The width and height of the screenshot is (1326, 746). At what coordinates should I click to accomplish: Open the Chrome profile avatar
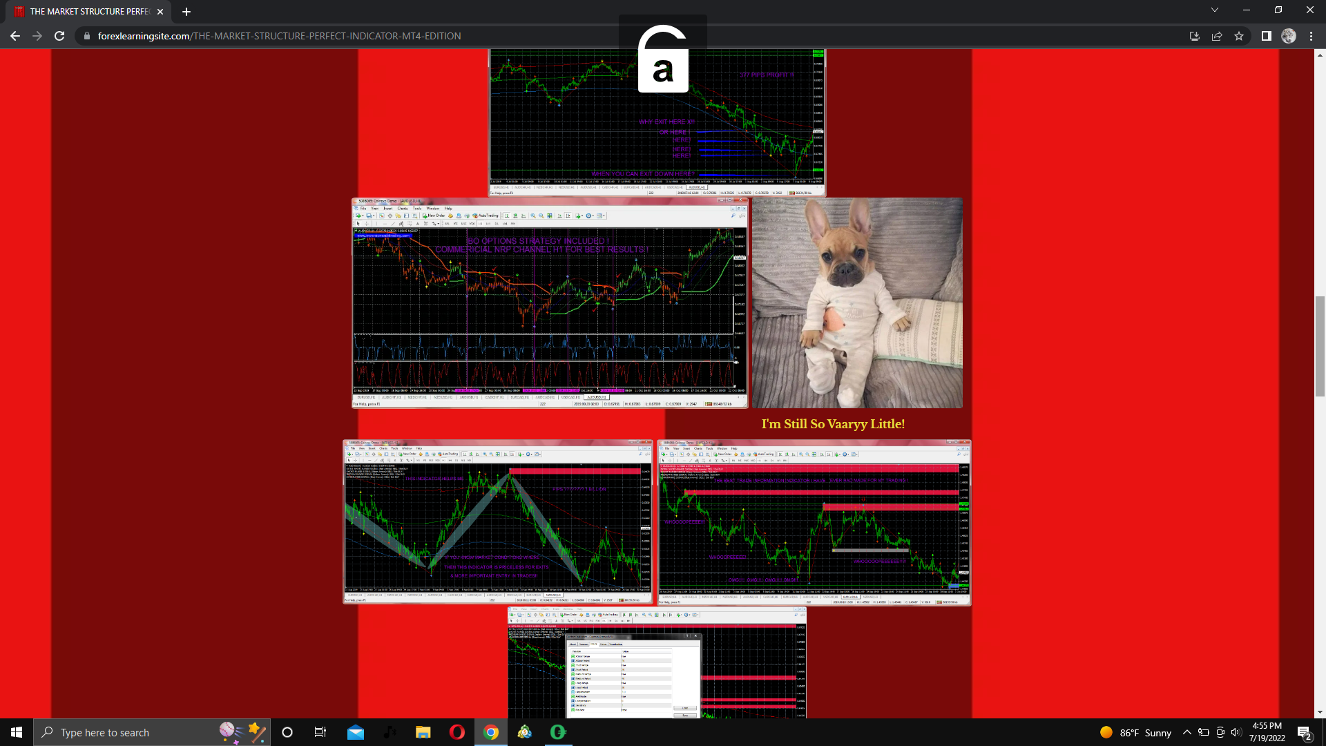(x=1289, y=36)
